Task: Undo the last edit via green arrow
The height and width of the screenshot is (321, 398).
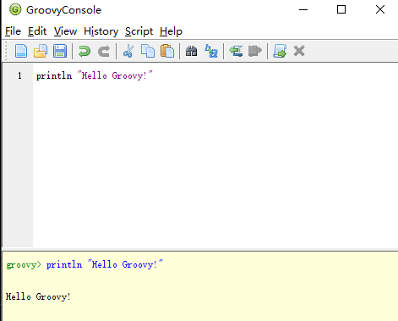Action: 85,52
